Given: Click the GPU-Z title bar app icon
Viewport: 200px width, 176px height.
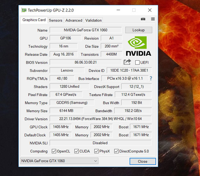Looking at the screenshot, I should point(24,10).
